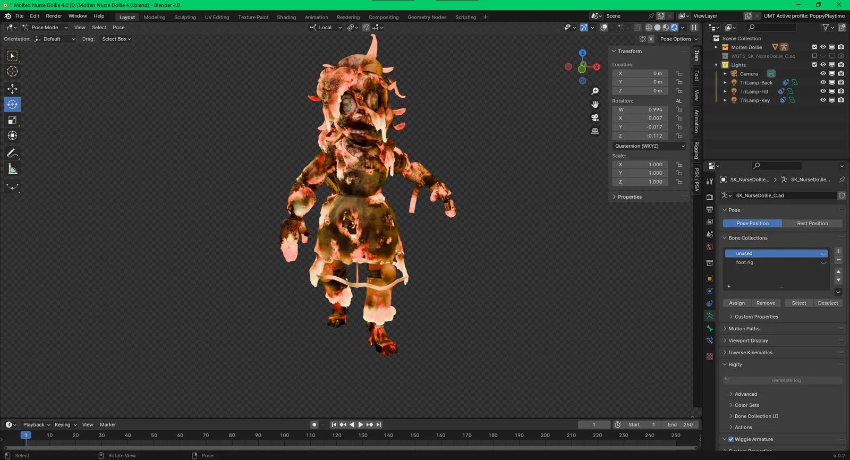Open the Orientation Default dropdown
The width and height of the screenshot is (850, 460).
coord(55,39)
